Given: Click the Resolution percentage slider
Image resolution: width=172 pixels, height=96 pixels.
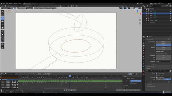Looking at the screenshot, I should point(163,45).
